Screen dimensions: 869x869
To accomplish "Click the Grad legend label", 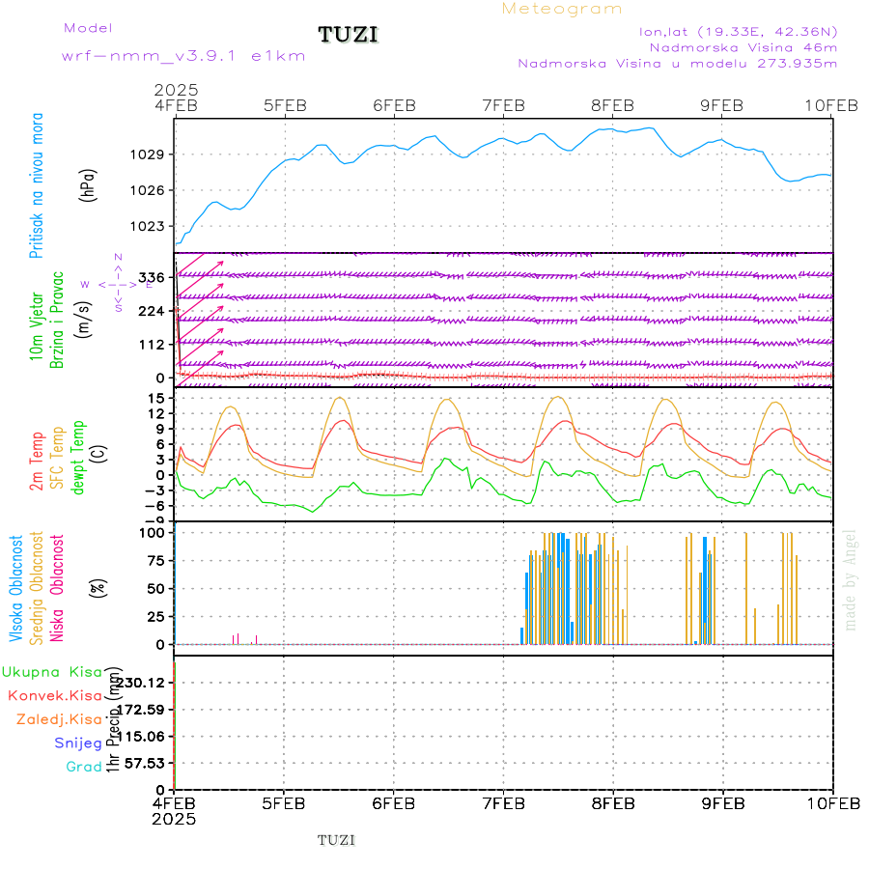I will (x=84, y=767).
